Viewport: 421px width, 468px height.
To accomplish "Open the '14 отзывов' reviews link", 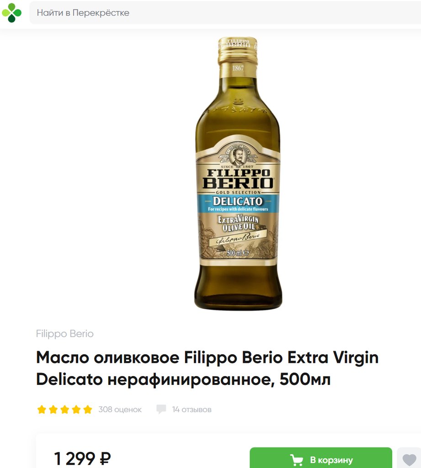I will pyautogui.click(x=192, y=409).
